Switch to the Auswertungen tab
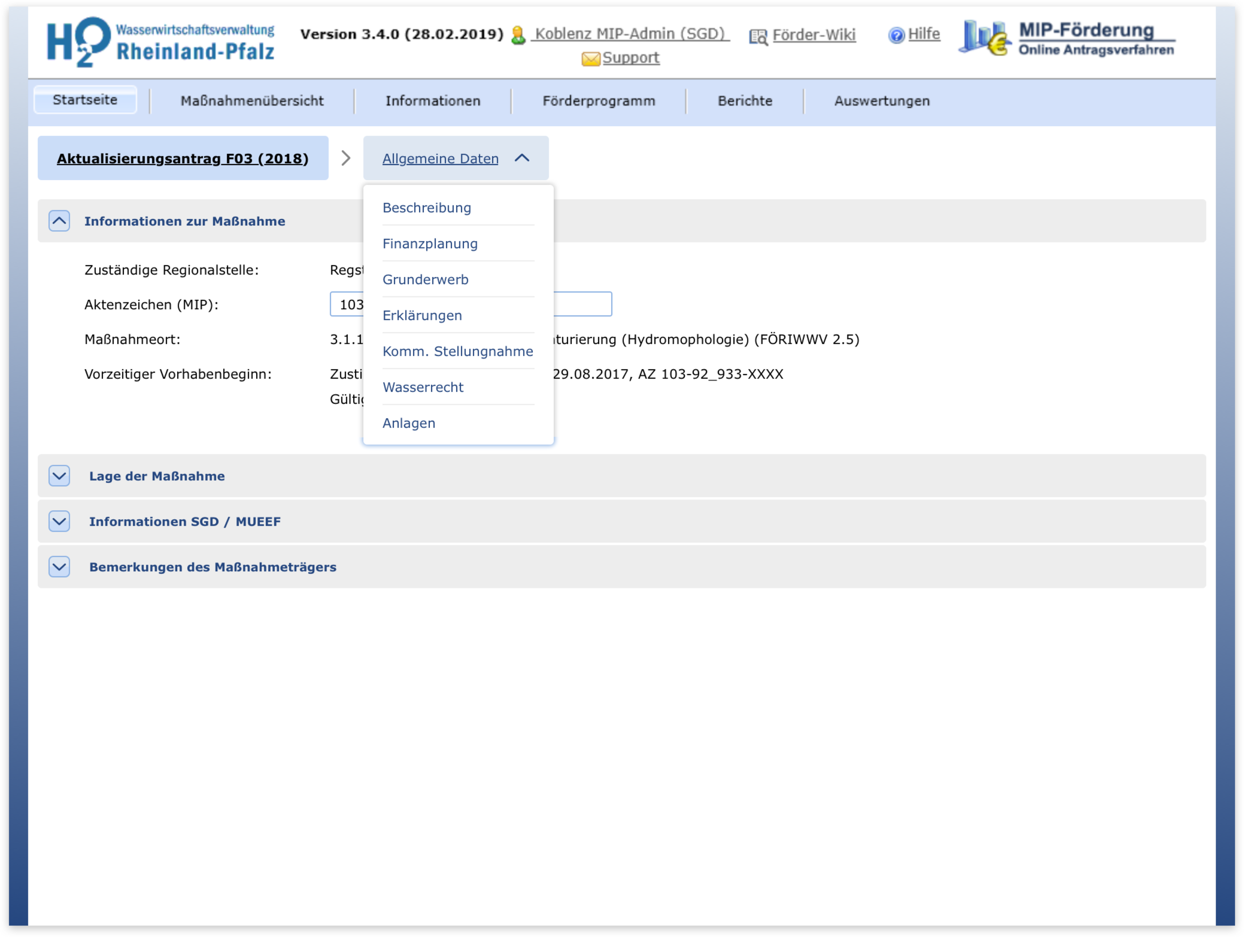The height and width of the screenshot is (937, 1244). [881, 101]
